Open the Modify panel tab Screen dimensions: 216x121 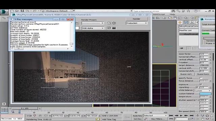186,23
